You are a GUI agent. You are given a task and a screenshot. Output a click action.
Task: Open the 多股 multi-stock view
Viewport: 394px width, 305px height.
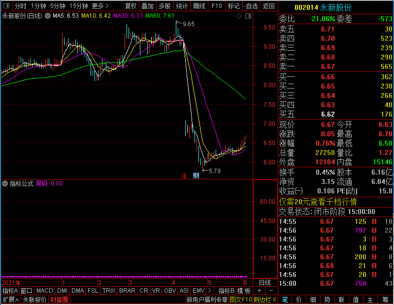click(x=164, y=6)
